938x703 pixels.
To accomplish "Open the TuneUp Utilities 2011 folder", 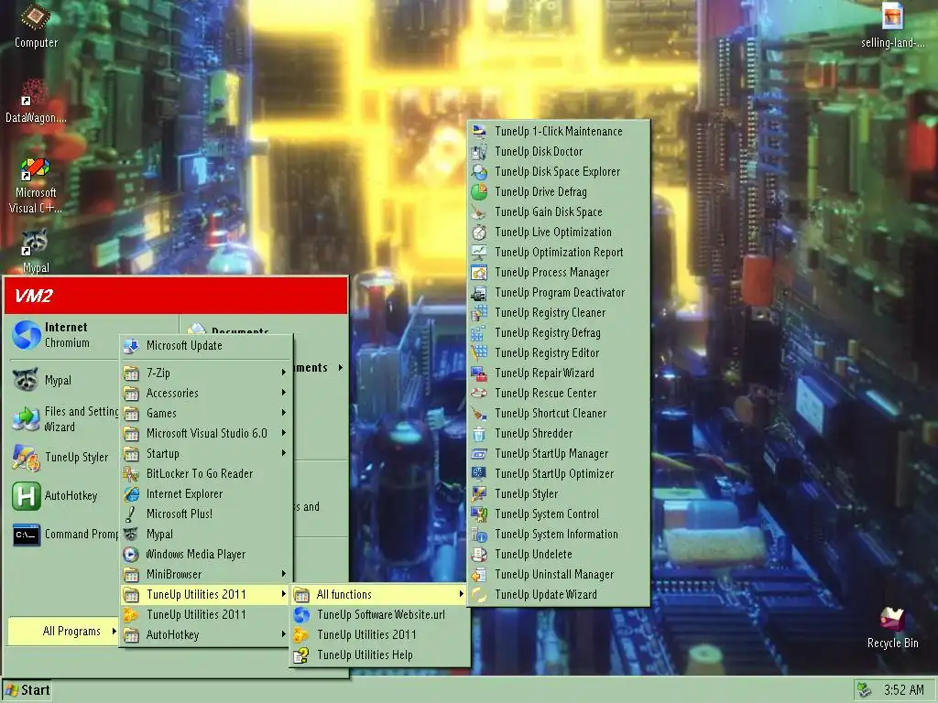I will point(206,595).
